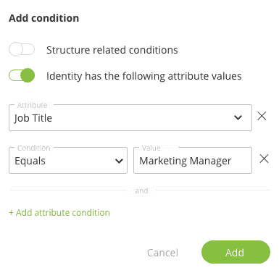
Task: Confirm with the green Add button
Action: click(x=236, y=252)
